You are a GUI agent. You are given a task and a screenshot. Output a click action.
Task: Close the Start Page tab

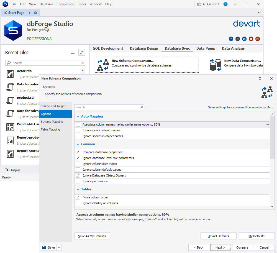pyautogui.click(x=35, y=13)
